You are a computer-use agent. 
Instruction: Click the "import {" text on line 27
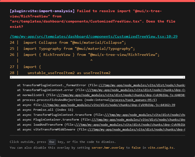pos(32,67)
